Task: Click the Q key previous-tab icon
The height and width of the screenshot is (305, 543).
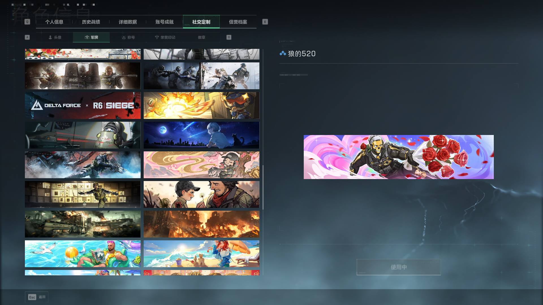Action: pos(27,22)
